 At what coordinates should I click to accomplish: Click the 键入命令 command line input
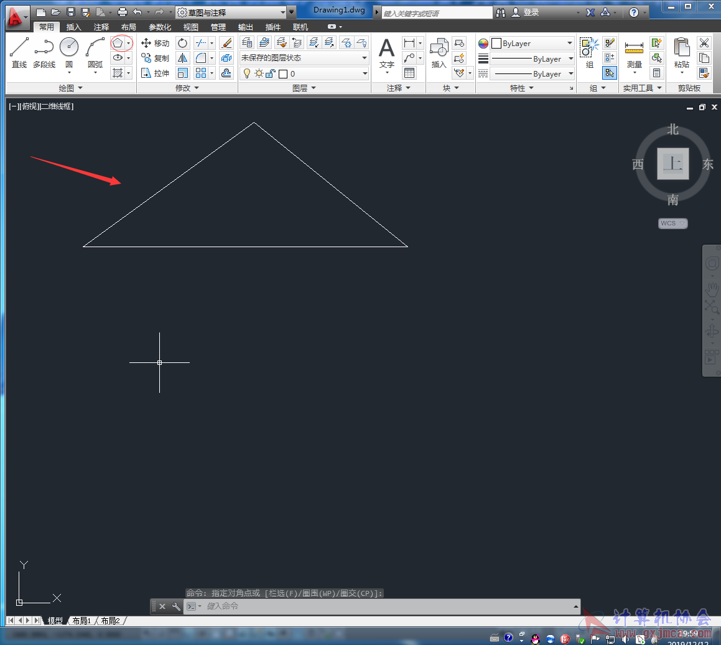coord(386,606)
